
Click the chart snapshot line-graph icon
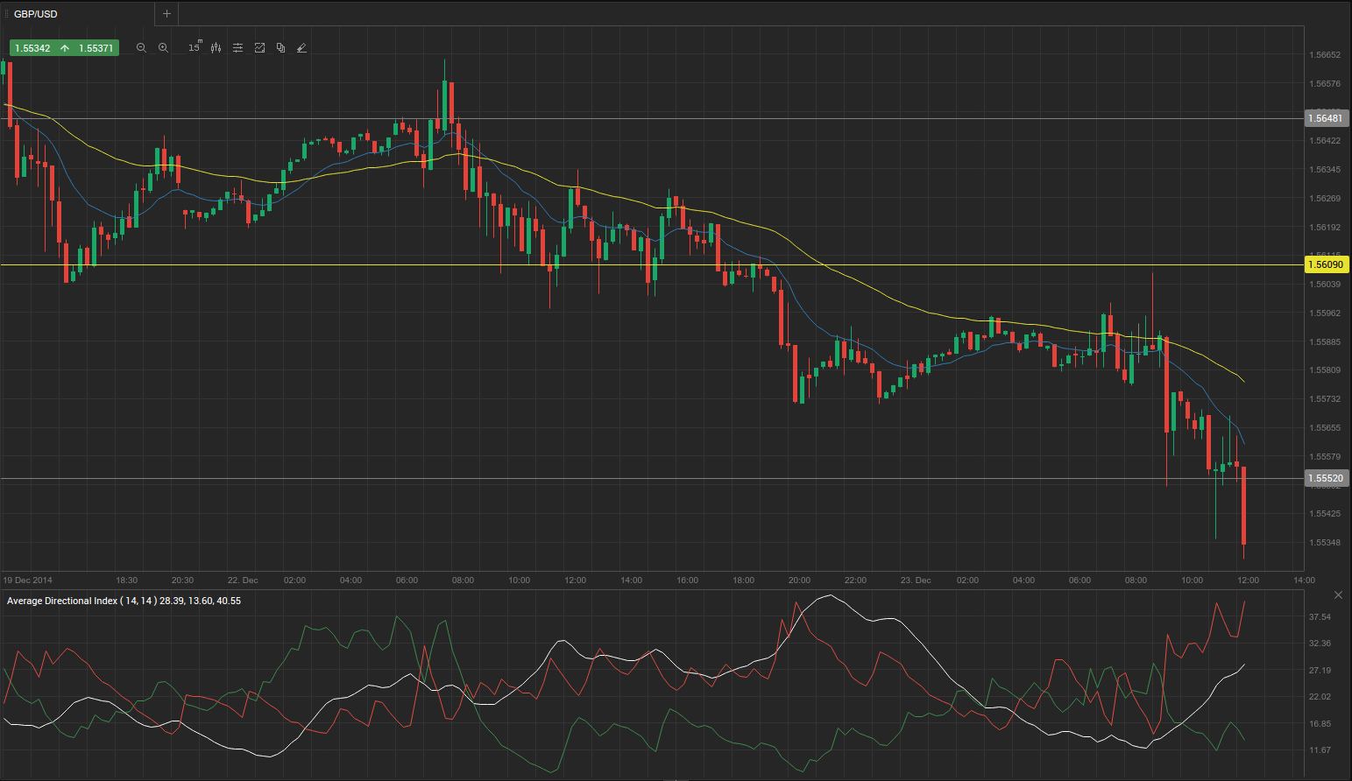click(x=259, y=48)
